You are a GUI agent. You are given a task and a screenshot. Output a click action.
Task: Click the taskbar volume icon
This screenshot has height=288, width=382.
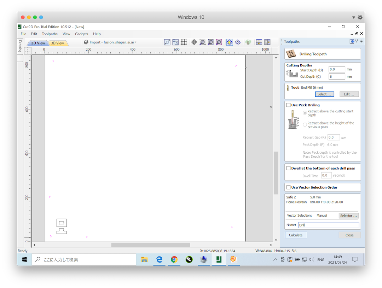312,259
